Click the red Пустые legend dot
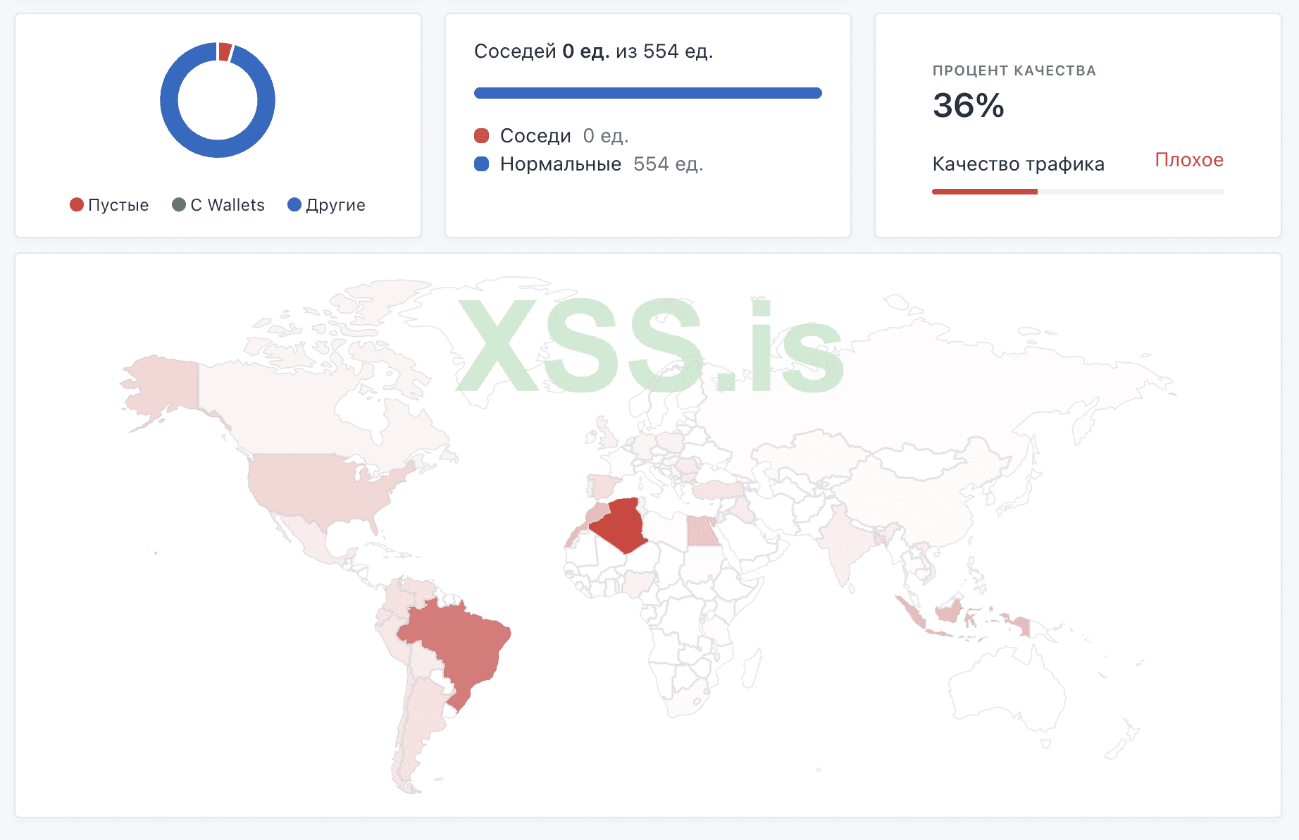Screen dimensions: 1299x840 click(77, 205)
